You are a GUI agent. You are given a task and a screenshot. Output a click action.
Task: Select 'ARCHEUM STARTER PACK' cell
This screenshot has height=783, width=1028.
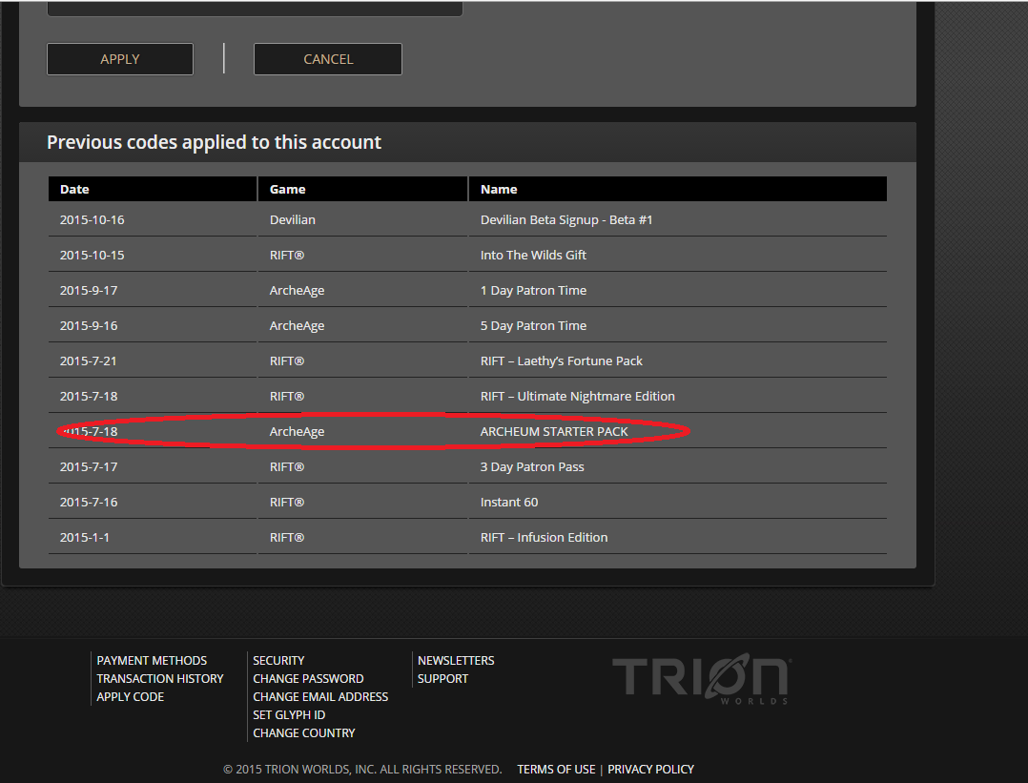point(554,431)
